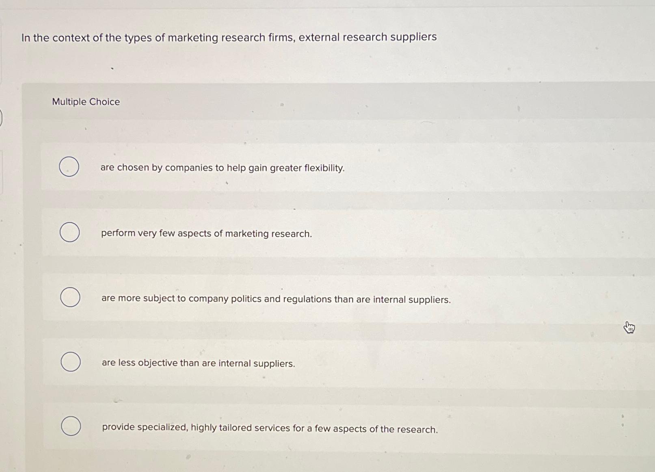
Task: Select the radio button for greater flexibility option
Action: pyautogui.click(x=69, y=167)
